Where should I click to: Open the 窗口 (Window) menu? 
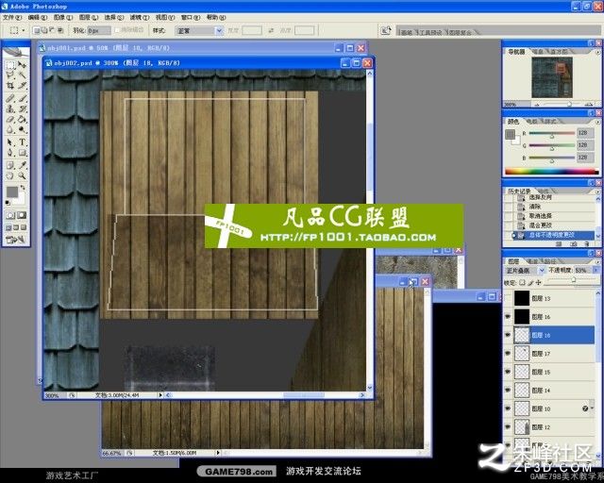(x=190, y=17)
